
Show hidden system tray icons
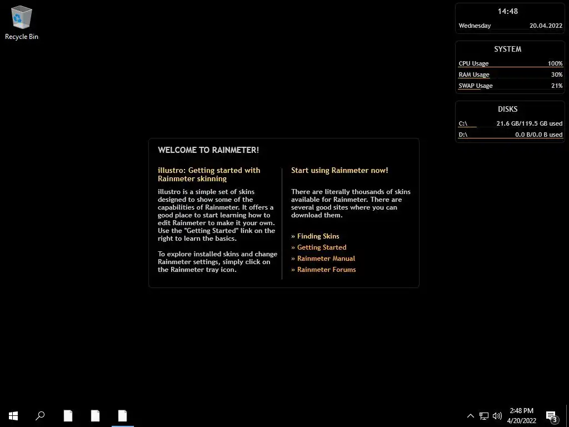[470, 416]
